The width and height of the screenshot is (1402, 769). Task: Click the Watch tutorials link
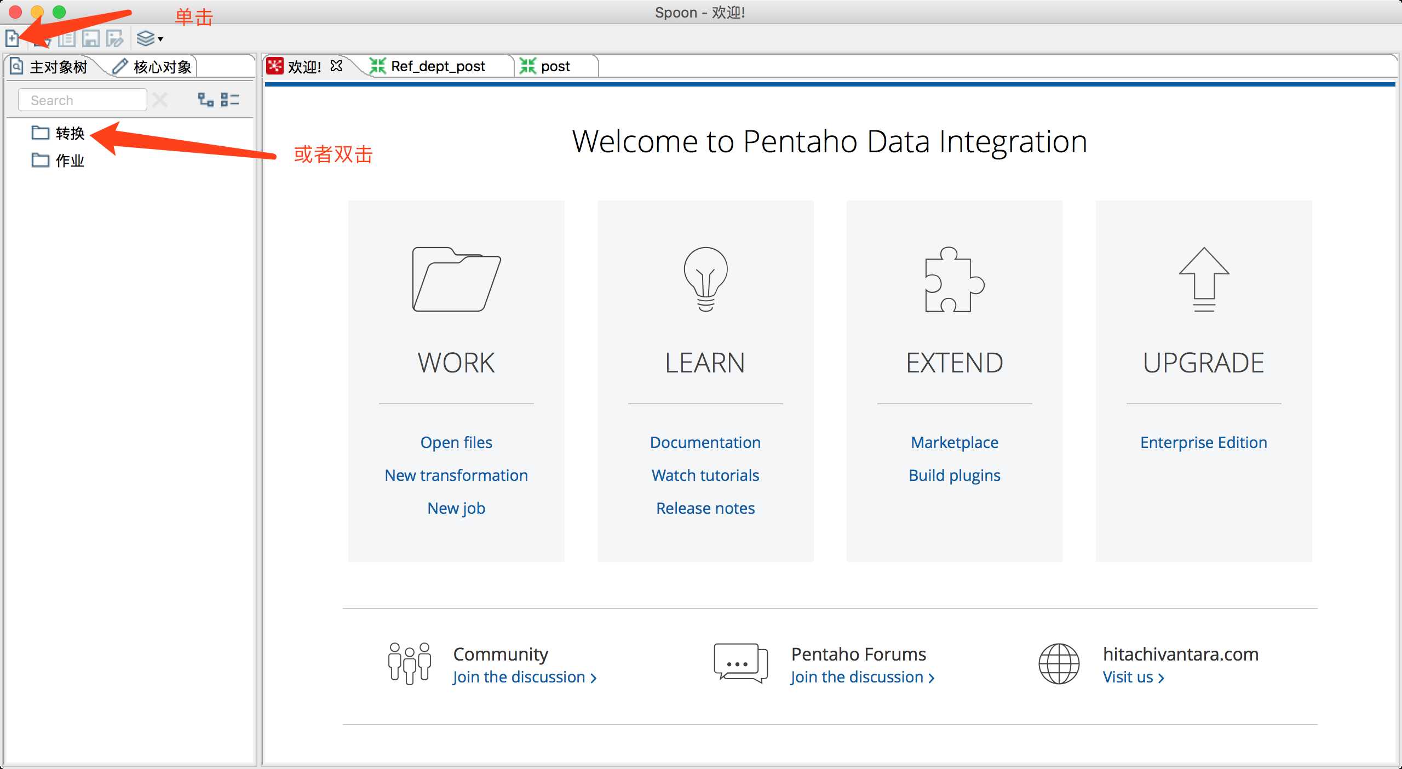(x=705, y=475)
